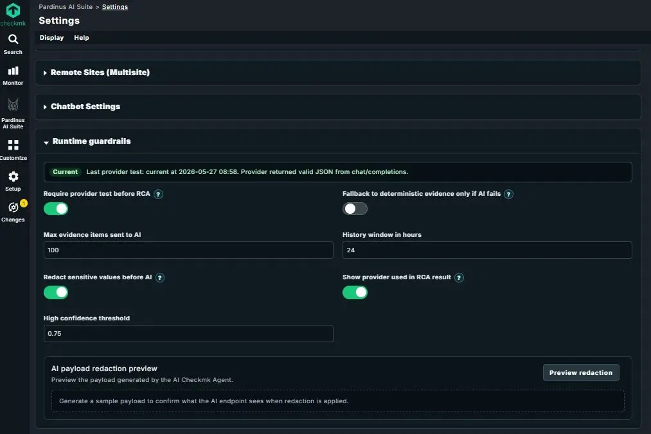Show help for Require provider test before RCA
The image size is (651, 434).
coord(158,194)
